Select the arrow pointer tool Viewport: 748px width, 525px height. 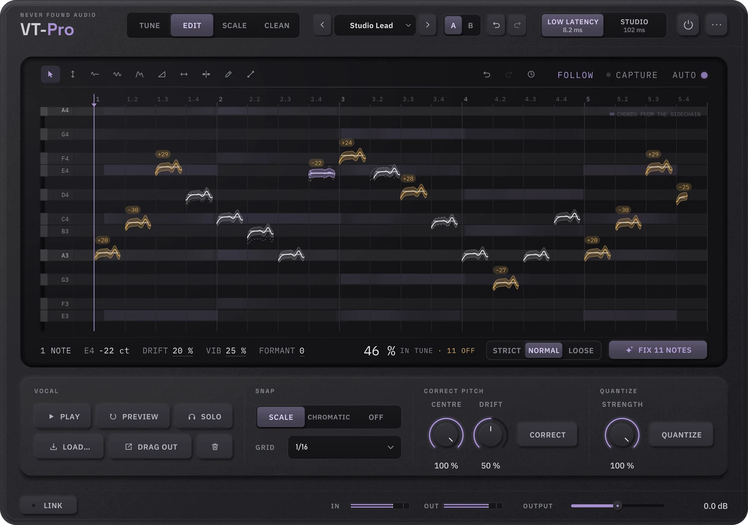point(50,74)
